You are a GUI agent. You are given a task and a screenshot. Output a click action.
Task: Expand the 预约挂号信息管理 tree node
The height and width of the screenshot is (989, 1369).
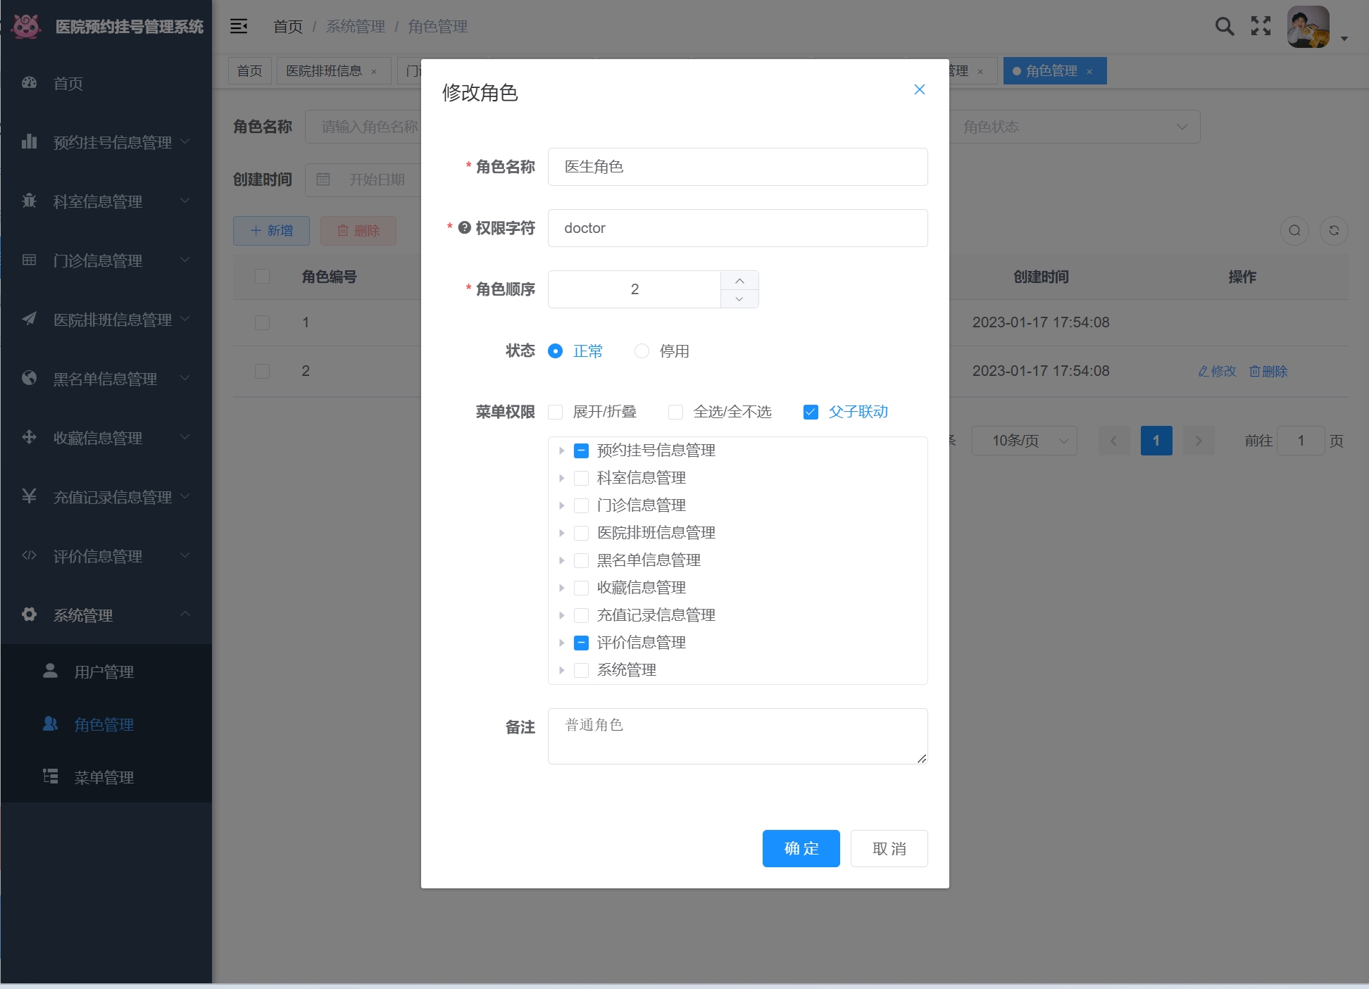[561, 451]
